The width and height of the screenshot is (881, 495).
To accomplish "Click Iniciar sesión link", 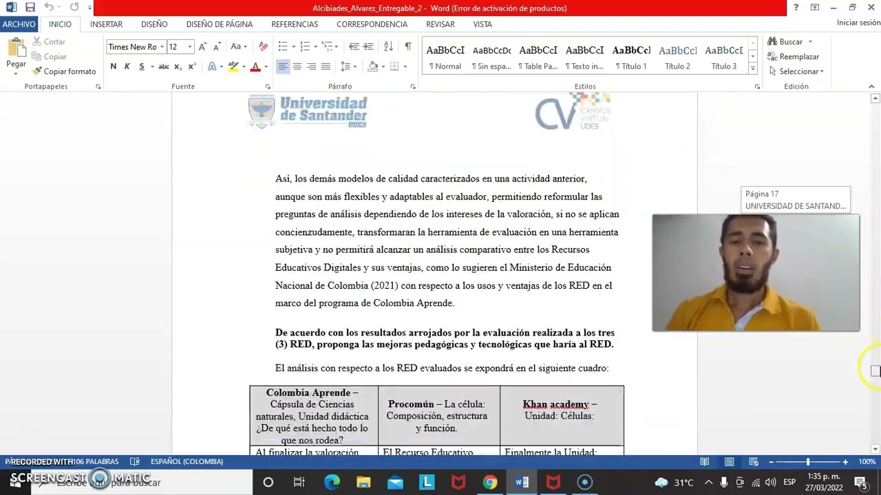I will (x=858, y=23).
